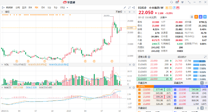The width and height of the screenshot is (208, 112).
Task: Click the skin shirt icon in title bar
Action: point(182,2)
